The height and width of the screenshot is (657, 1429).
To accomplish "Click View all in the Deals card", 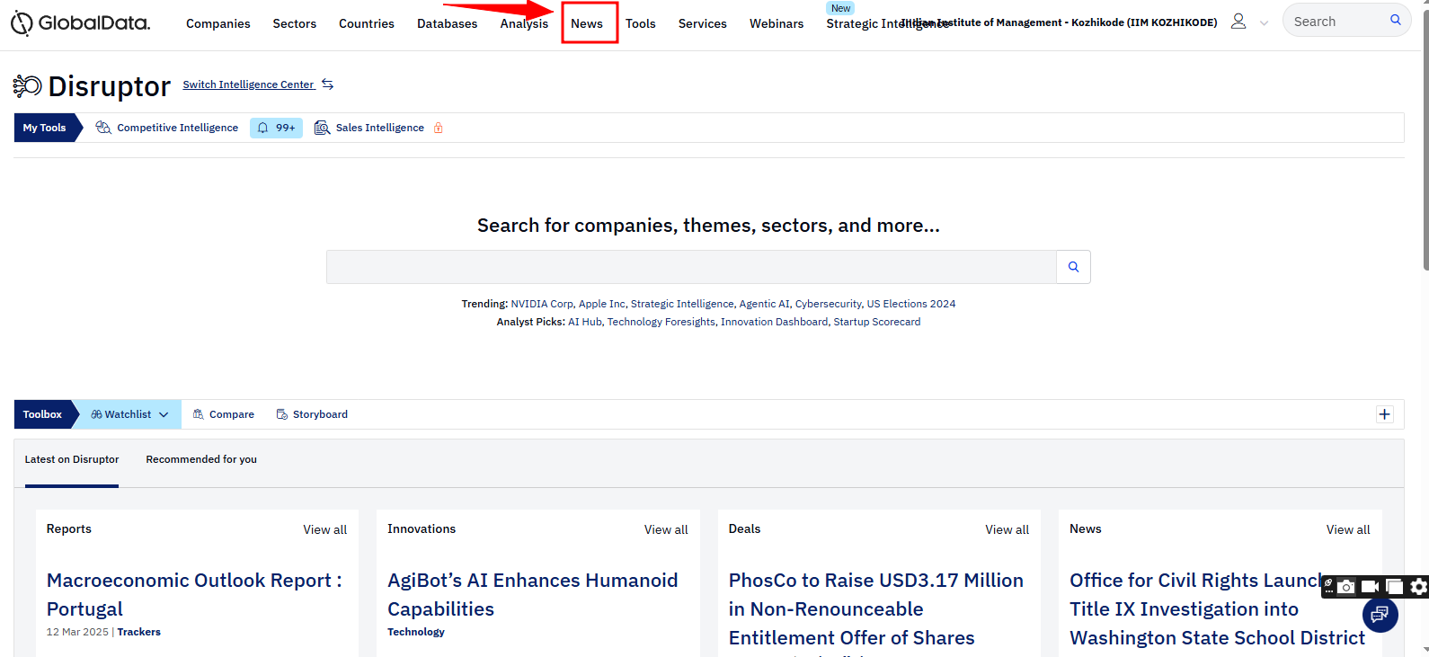I will click(1007, 529).
